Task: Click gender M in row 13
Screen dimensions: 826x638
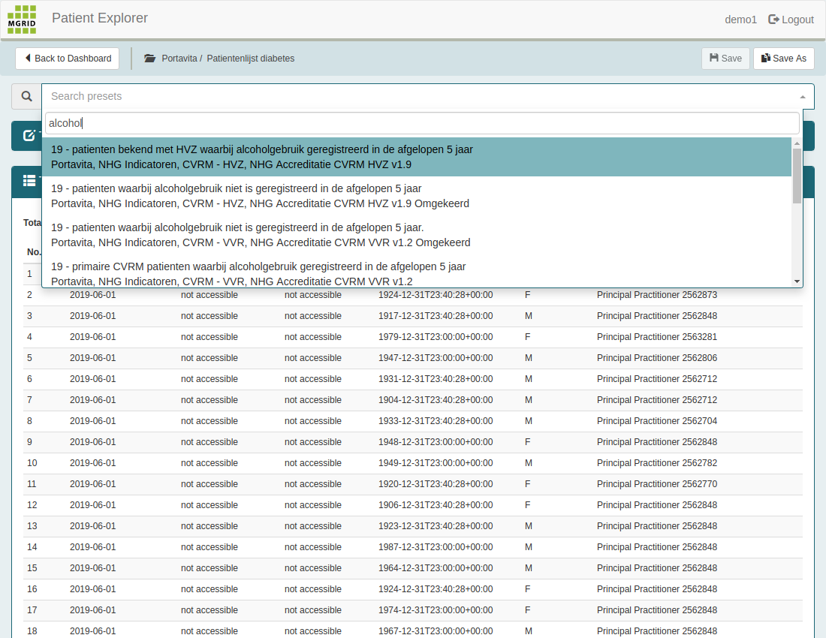Action: point(529,526)
